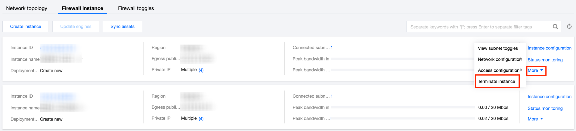Switch to the Network topology tab
This screenshot has width=576, height=131.
pos(27,8)
